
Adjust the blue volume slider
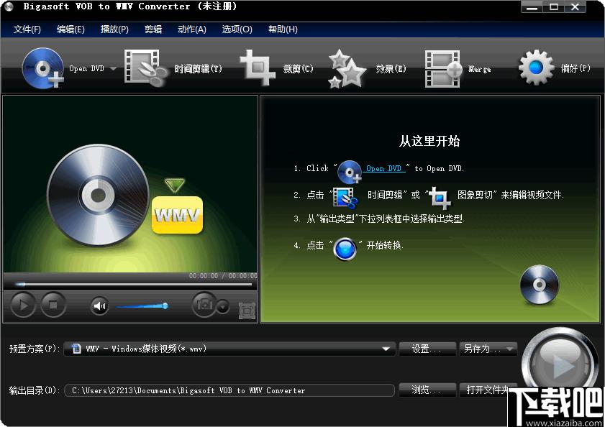pyautogui.click(x=142, y=306)
